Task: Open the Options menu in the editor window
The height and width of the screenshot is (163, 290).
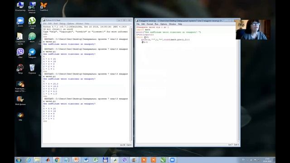Action: pyautogui.click(x=164, y=24)
